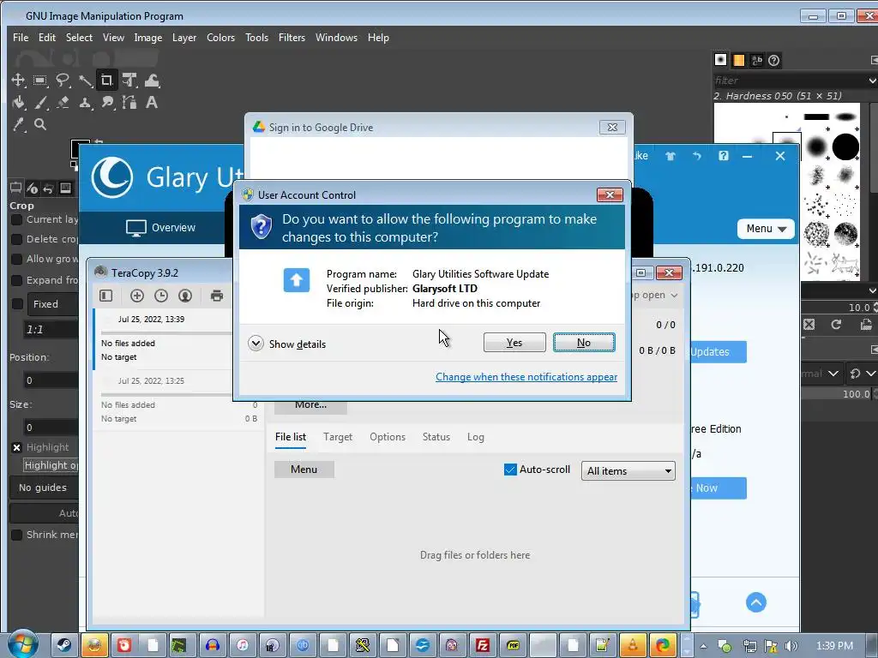Select the Zoom magnifier tool in GIMP

pyautogui.click(x=39, y=124)
